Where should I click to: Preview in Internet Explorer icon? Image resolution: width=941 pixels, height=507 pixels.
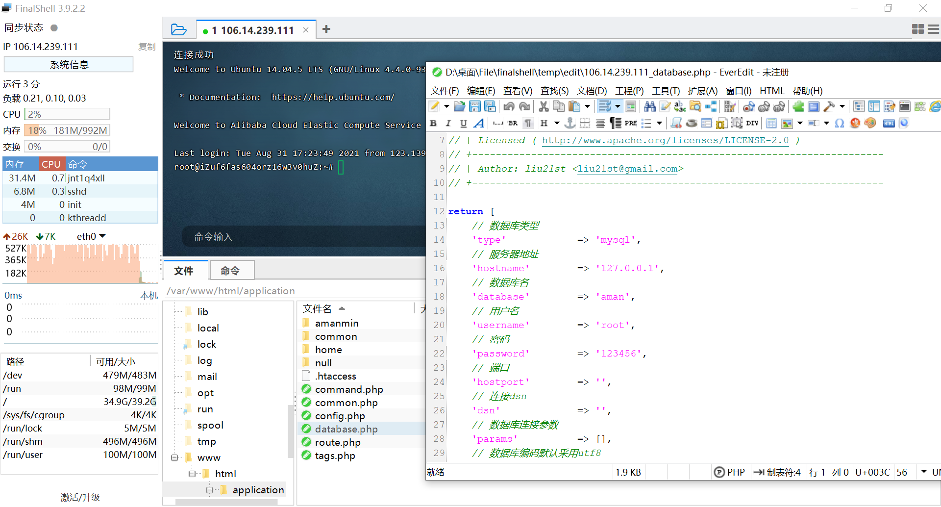click(935, 106)
